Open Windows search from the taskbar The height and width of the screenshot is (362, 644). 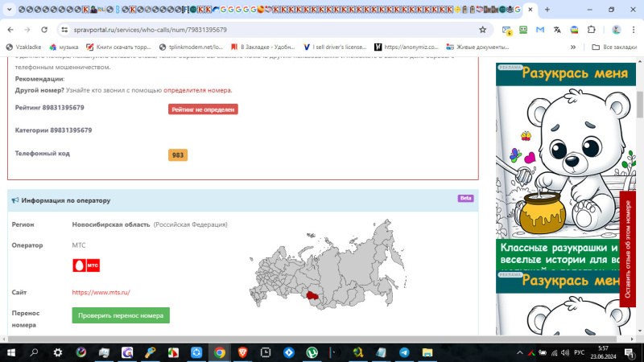pyautogui.click(x=34, y=352)
